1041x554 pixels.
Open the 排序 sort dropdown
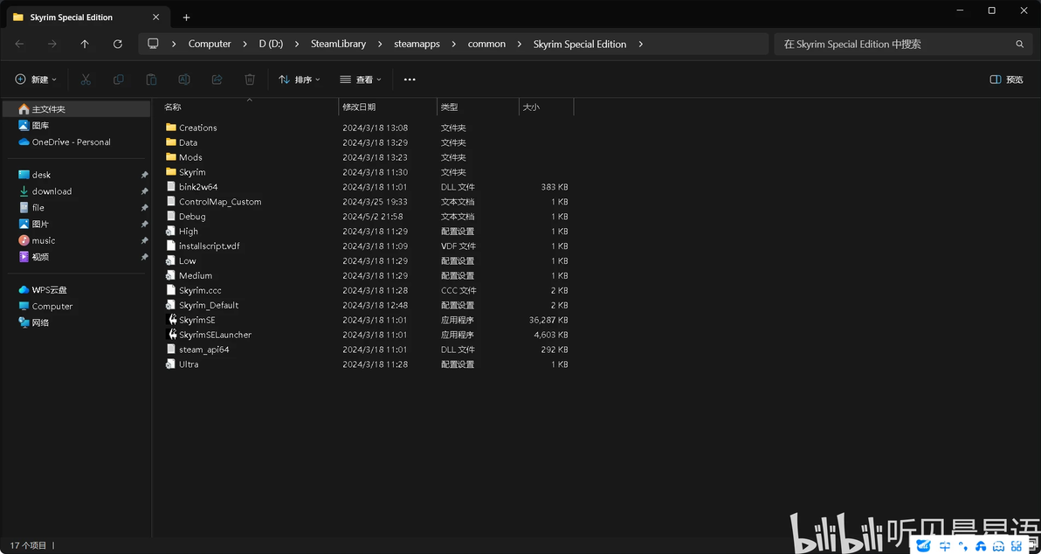pos(300,79)
